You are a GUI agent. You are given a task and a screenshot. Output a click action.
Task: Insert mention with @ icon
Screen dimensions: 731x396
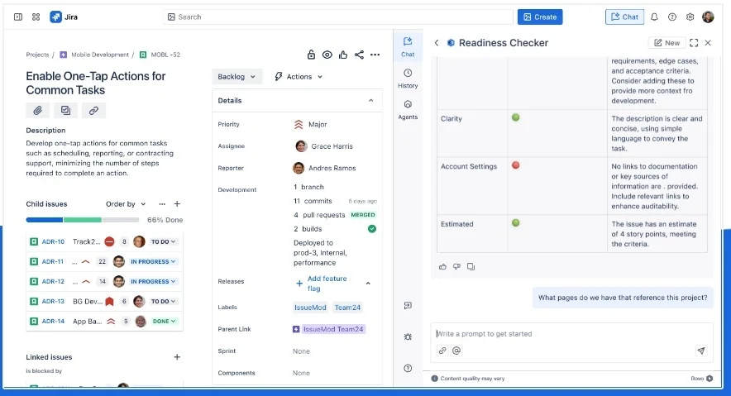click(456, 351)
